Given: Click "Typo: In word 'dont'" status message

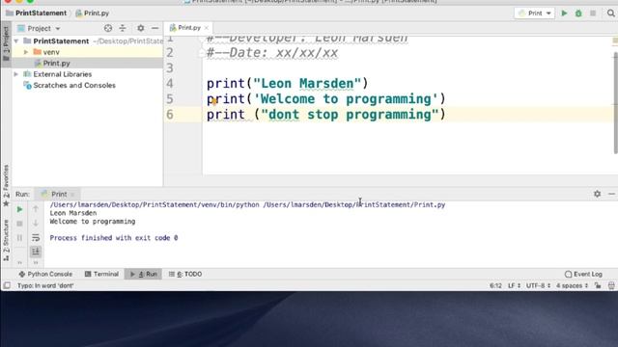Looking at the screenshot, I should tap(45, 285).
